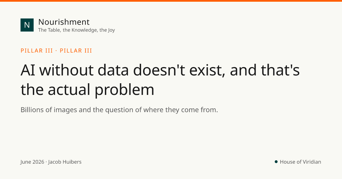Click the green N logo square
Image resolution: width=342 pixels, height=179 pixels.
[x=27, y=25]
